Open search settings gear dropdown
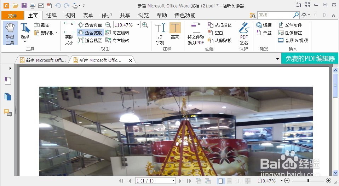The height and width of the screenshot is (186, 339). click(306, 15)
